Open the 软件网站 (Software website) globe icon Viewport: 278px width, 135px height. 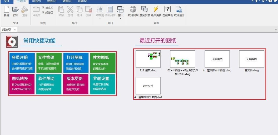[x=133, y=9]
